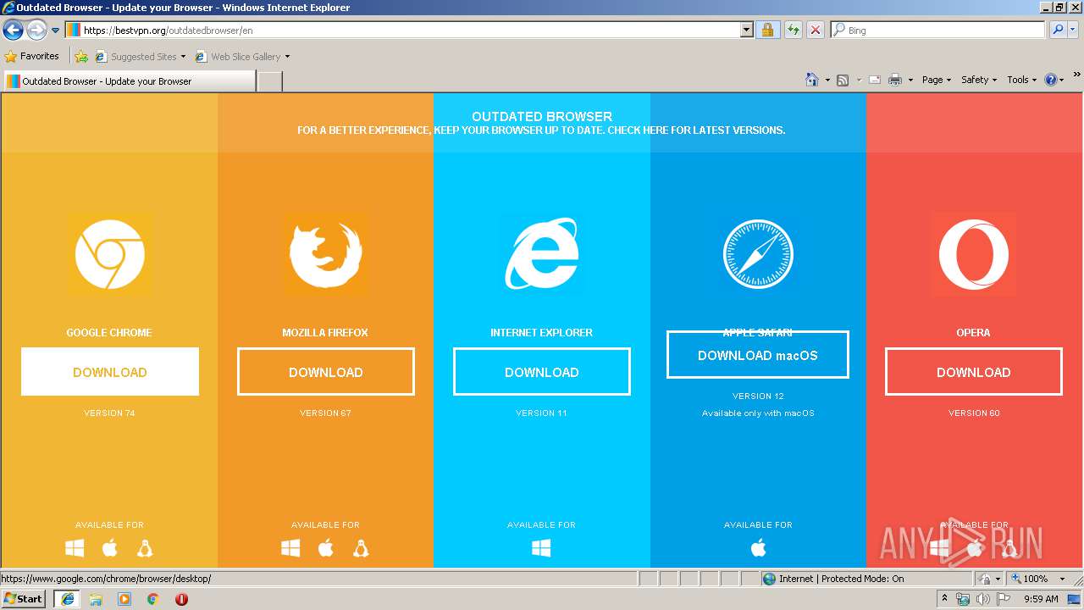Click the Internet Explorer logo icon
The width and height of the screenshot is (1084, 610).
point(542,254)
